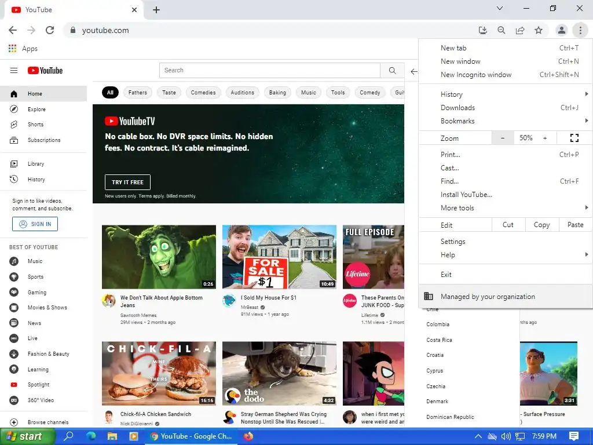Viewport: 593px width, 445px height.
Task: Click the SIGN IN button
Action: [x=35, y=224]
